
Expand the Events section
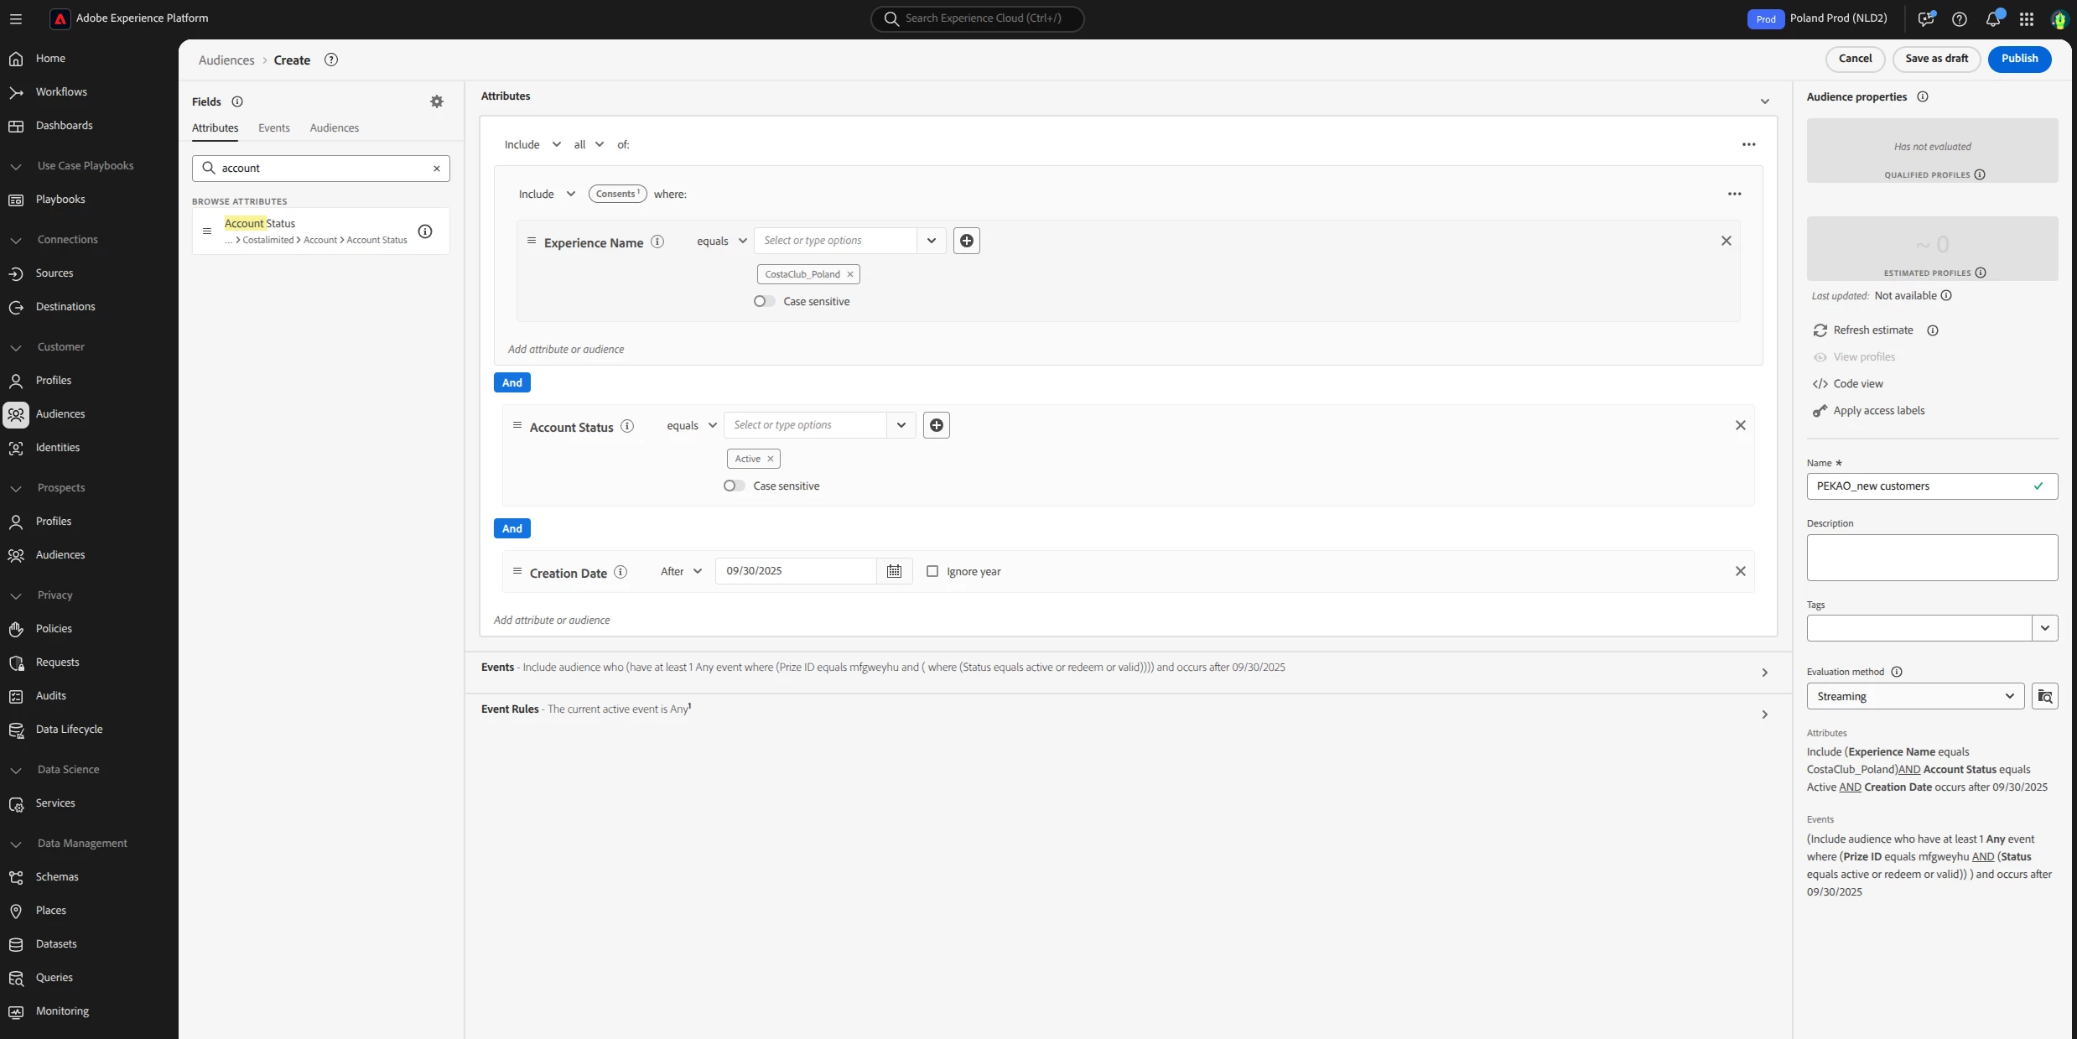pyautogui.click(x=1764, y=673)
